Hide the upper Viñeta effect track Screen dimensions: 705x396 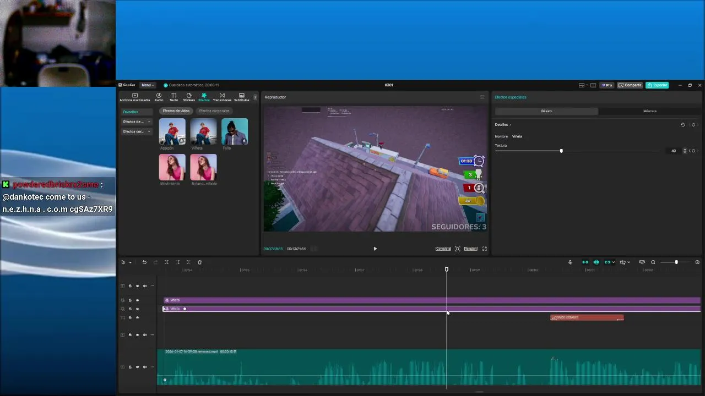pos(138,300)
